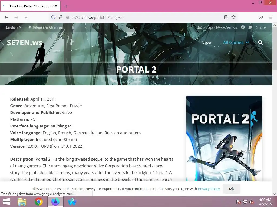This screenshot has height=207, width=277.
Task: Open the blue W app on taskbar
Action: pyautogui.click(x=72, y=202)
